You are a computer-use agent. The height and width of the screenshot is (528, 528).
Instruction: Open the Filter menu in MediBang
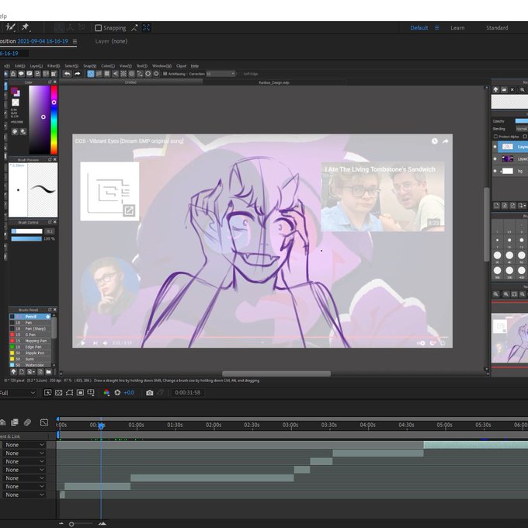[x=54, y=66]
